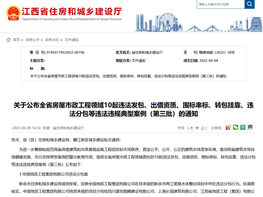Click the issuing agency 省住房和城乡建设厅 value
The width and height of the screenshot is (263, 197).
click(x=147, y=52)
